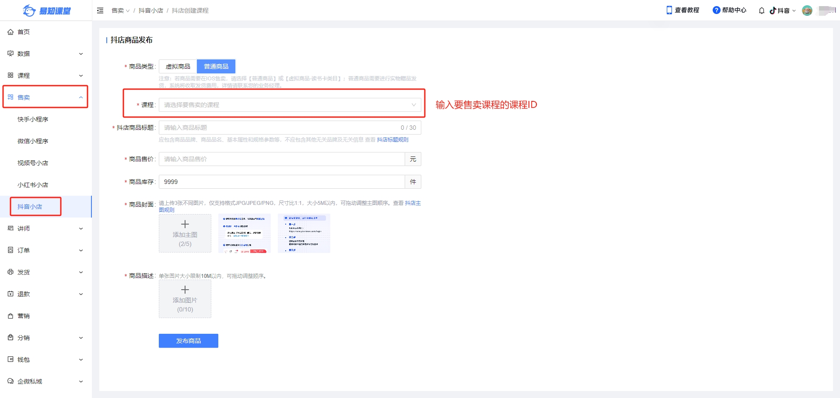
Task: Toggle the sidebar collapse icon
Action: tap(100, 10)
